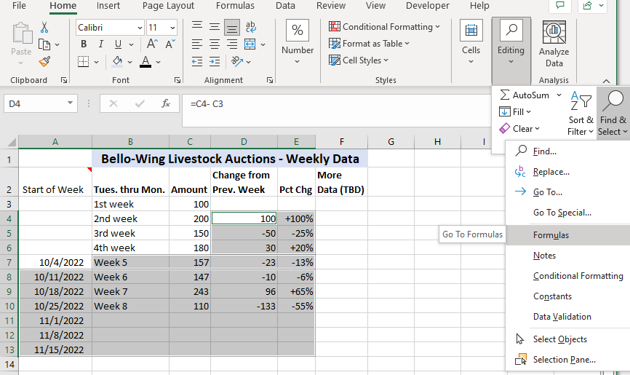Click Analyze Data button
The width and height of the screenshot is (630, 375).
click(x=554, y=44)
